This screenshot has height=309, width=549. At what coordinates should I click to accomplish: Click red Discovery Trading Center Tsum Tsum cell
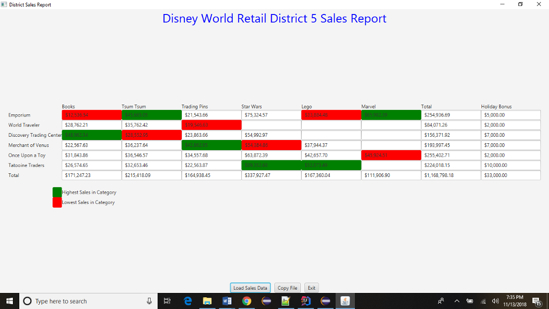(152, 135)
